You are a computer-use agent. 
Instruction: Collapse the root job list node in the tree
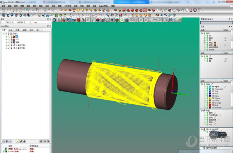point(4,34)
